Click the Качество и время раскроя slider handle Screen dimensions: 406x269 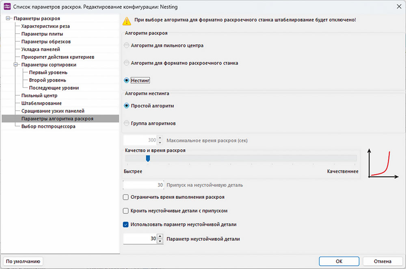(148, 158)
